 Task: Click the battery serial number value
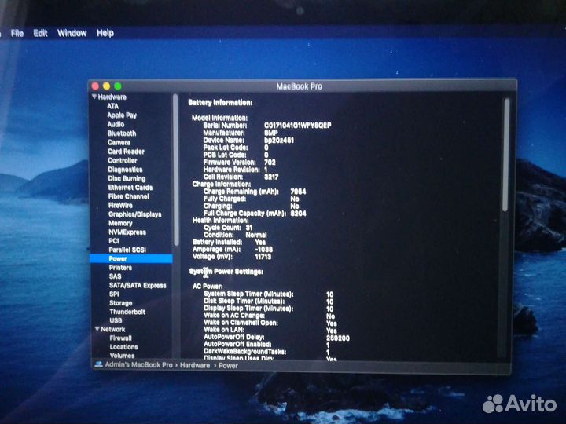pyautogui.click(x=298, y=125)
